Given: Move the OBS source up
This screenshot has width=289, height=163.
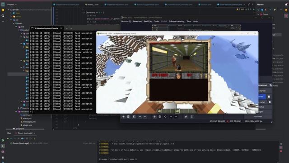Looking at the screenshot, I should point(171,117).
